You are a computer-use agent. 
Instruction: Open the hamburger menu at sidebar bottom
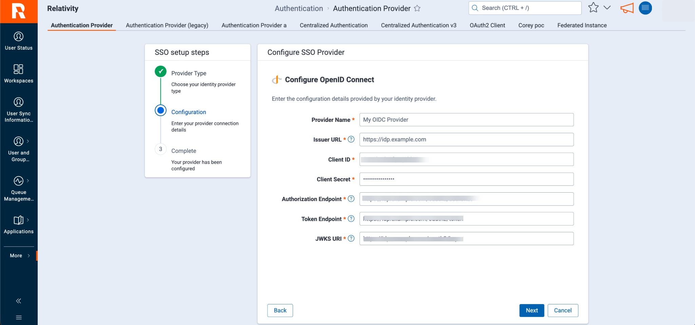(x=19, y=318)
